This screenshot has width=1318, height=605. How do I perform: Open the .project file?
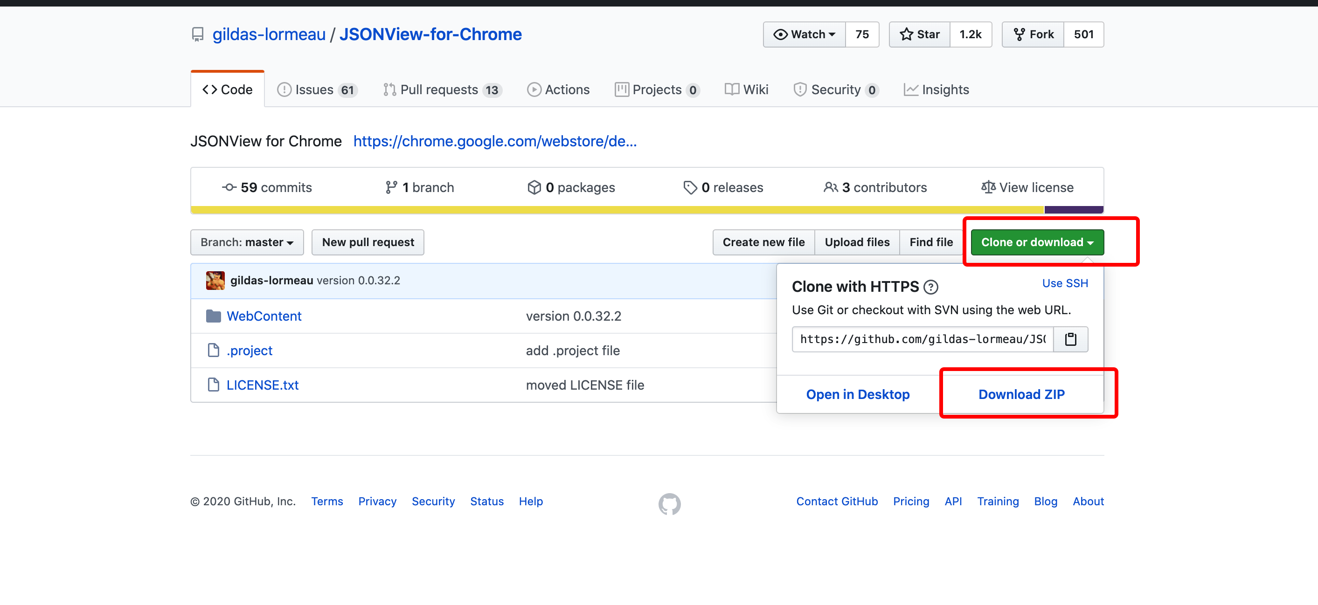tap(249, 351)
